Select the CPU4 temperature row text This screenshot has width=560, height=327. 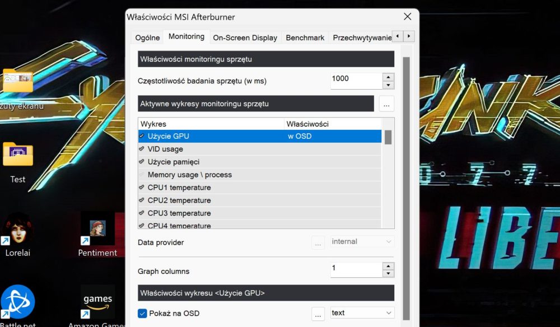179,225
